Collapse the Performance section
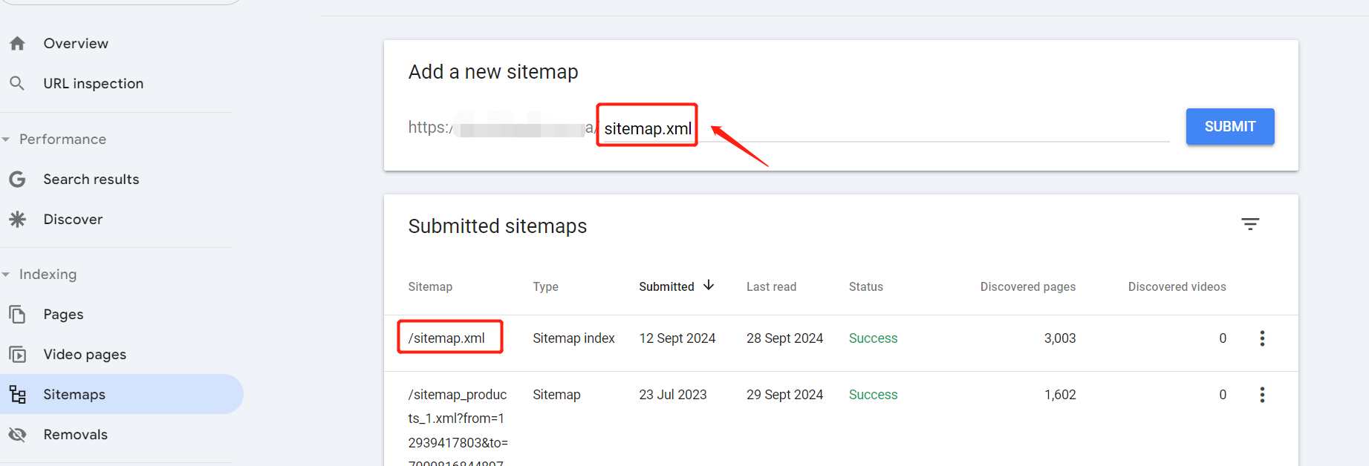 (6, 140)
